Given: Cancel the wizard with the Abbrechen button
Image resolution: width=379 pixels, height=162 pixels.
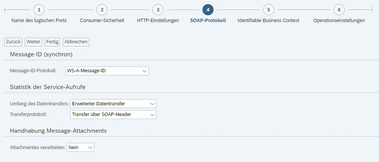Looking at the screenshot, I should pos(76,42).
